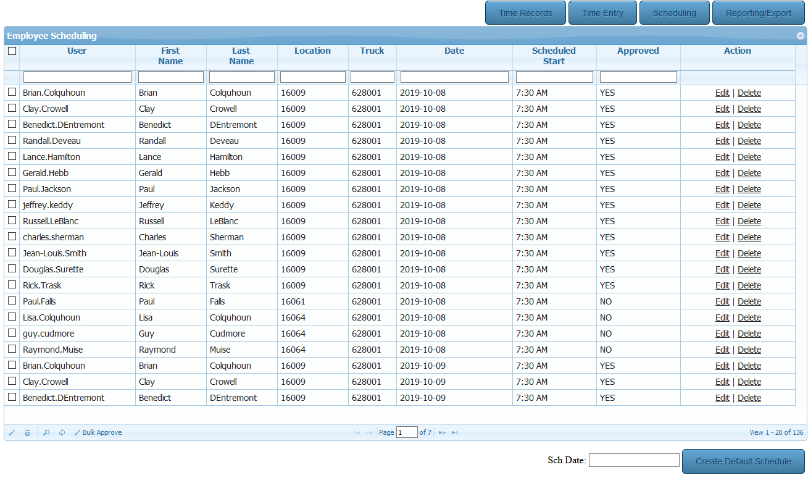
Task: Click Edit link for Gerald.Hebb row
Action: [722, 173]
